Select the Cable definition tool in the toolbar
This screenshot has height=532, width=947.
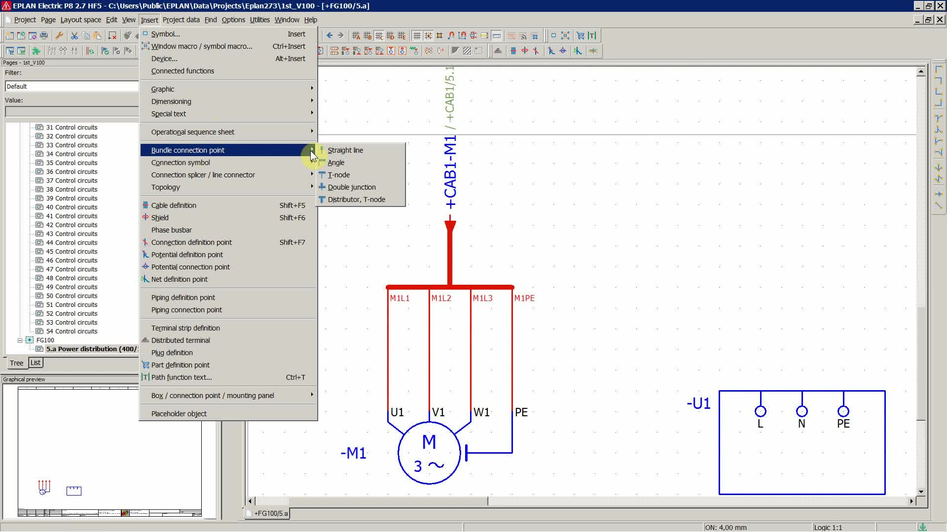[513, 51]
